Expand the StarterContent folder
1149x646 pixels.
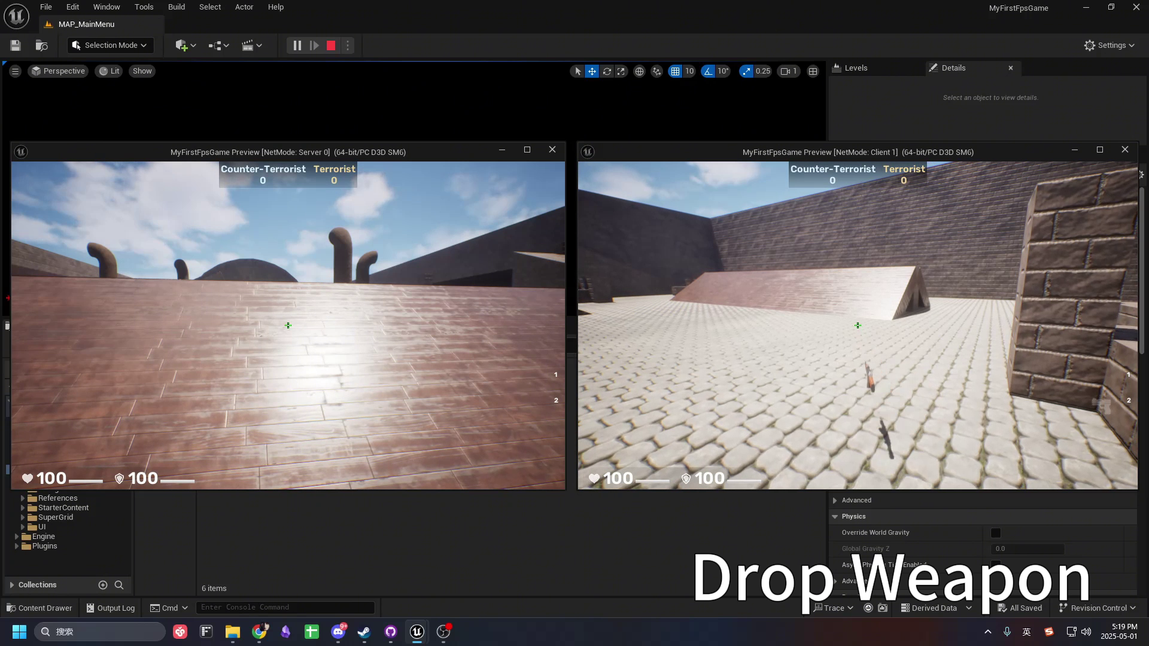tap(23, 508)
